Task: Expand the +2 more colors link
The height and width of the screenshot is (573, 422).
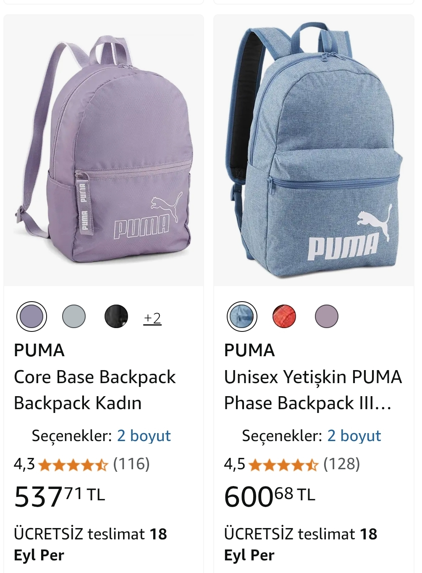Action: pyautogui.click(x=152, y=318)
